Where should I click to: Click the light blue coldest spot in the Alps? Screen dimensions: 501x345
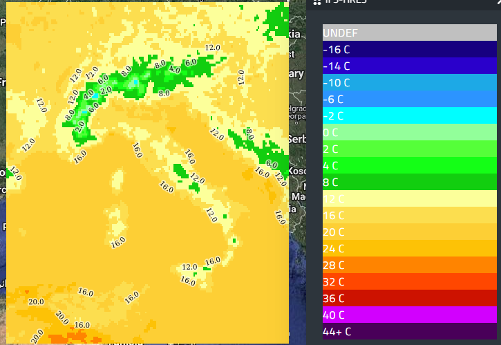135,82
